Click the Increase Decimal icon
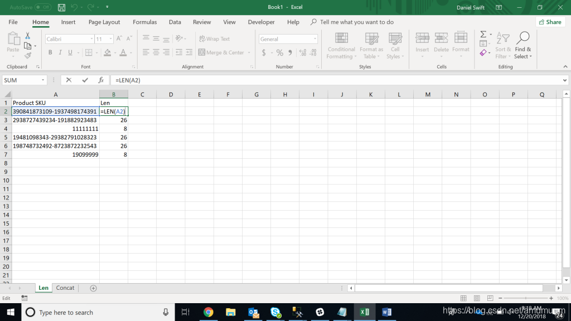This screenshot has height=321, width=571. point(303,53)
